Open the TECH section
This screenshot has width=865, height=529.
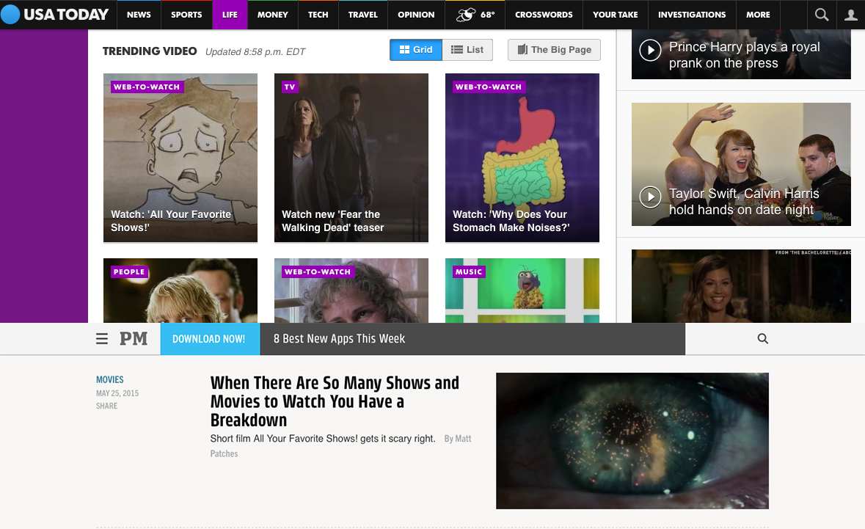click(x=318, y=15)
